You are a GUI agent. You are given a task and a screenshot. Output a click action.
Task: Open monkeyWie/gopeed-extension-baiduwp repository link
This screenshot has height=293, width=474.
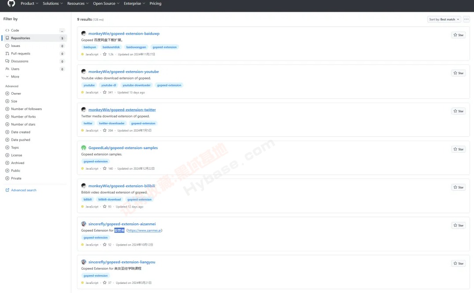click(124, 33)
